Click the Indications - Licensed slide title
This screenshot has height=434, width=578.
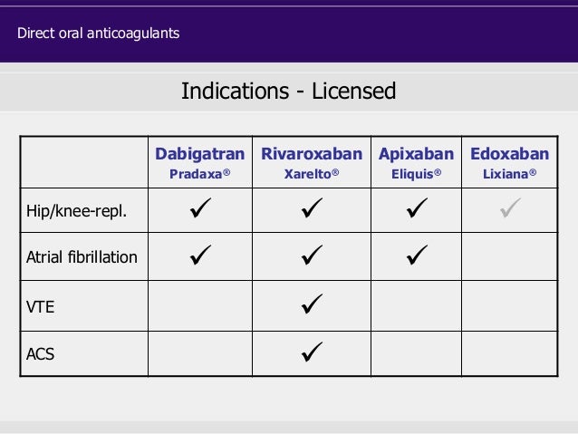289,92
